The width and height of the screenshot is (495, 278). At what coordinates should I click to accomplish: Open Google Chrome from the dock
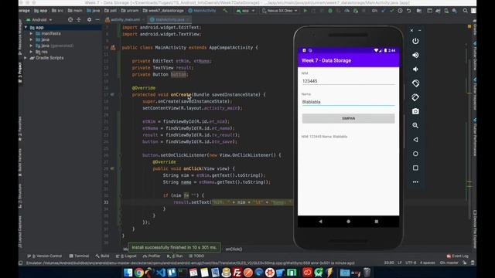coord(139,273)
